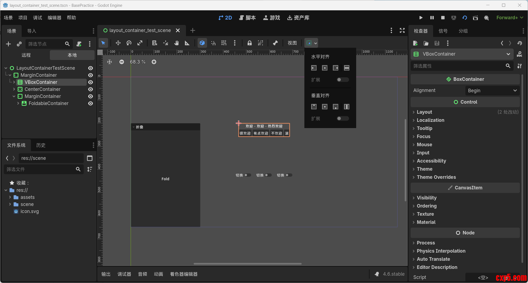Expand the Theme Overrides inspector section
Image resolution: width=528 pixels, height=283 pixels.
436,177
